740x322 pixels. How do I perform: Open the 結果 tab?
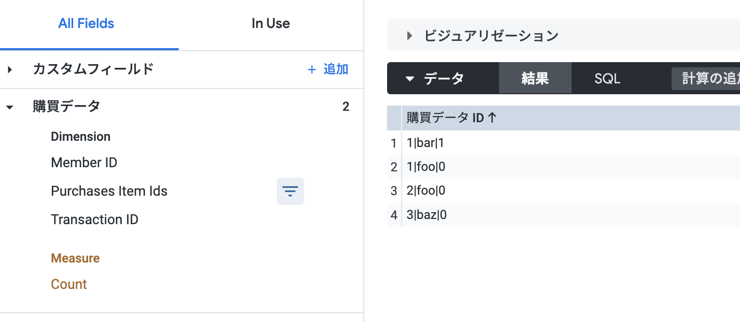click(535, 79)
